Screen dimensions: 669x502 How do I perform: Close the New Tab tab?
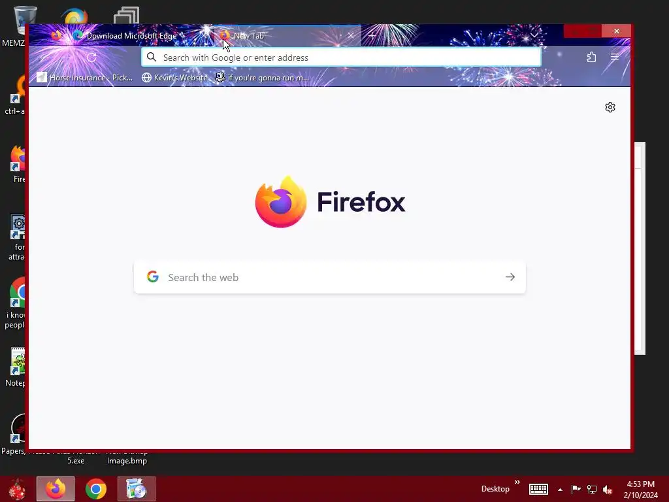[x=351, y=36]
